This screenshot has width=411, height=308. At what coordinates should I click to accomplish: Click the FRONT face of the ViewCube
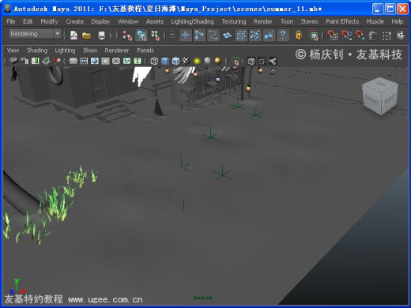pyautogui.click(x=371, y=101)
